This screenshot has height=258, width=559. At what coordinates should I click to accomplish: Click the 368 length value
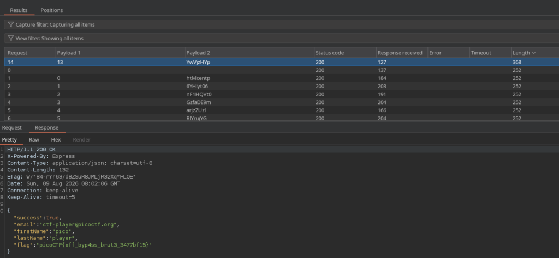pyautogui.click(x=518, y=62)
